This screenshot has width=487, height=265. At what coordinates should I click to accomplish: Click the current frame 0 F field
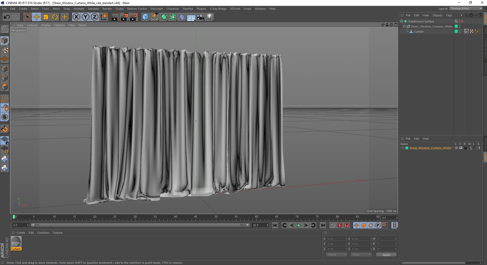[21, 225]
